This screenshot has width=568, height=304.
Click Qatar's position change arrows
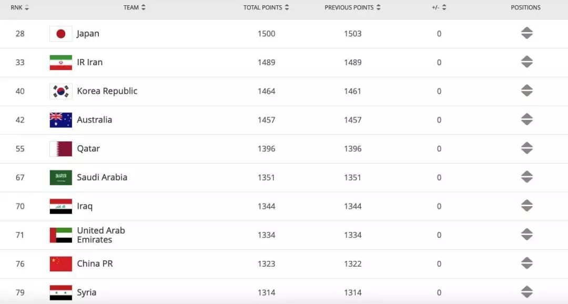526,148
